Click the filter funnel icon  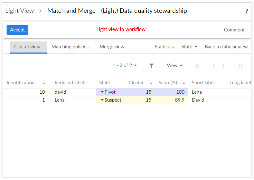click(x=151, y=66)
